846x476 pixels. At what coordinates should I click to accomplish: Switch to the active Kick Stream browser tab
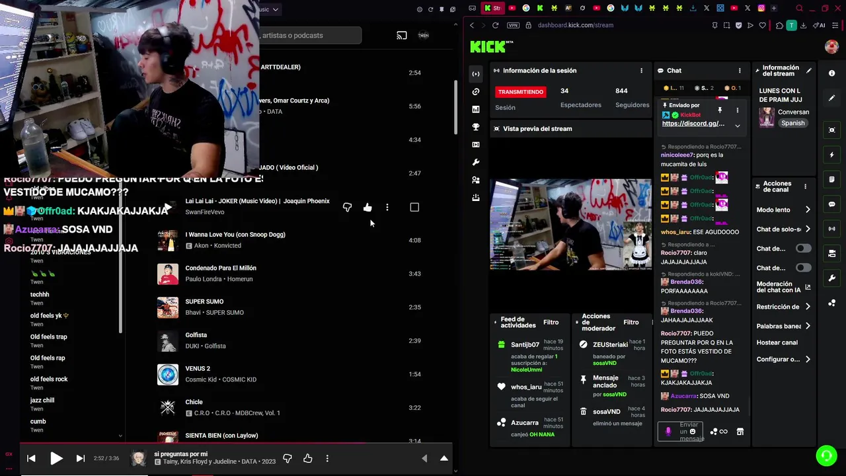pos(492,9)
